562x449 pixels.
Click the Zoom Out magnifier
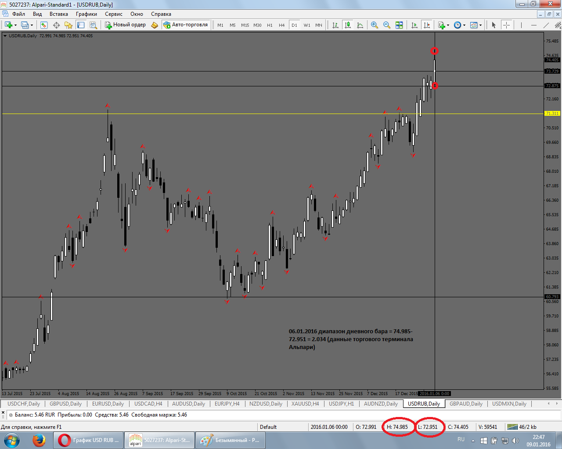387,25
